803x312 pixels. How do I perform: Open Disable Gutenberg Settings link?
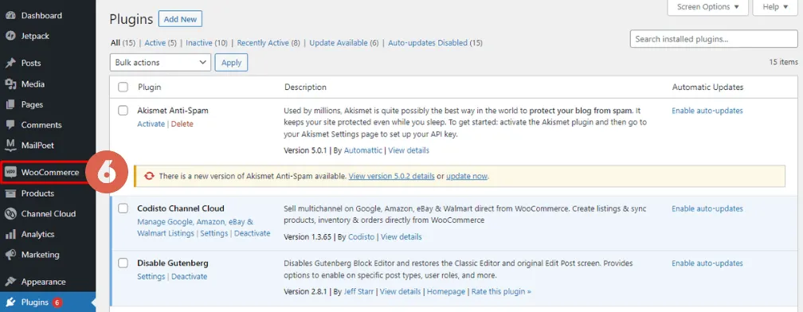point(151,277)
